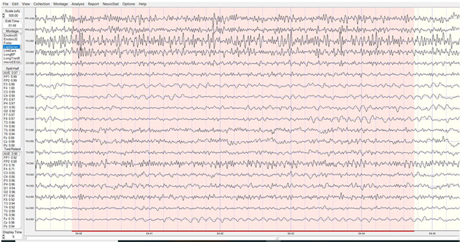Click Test Retest row FP1 0.92
Image resolution: width=461 pixels, height=242 pixels.
(10, 157)
